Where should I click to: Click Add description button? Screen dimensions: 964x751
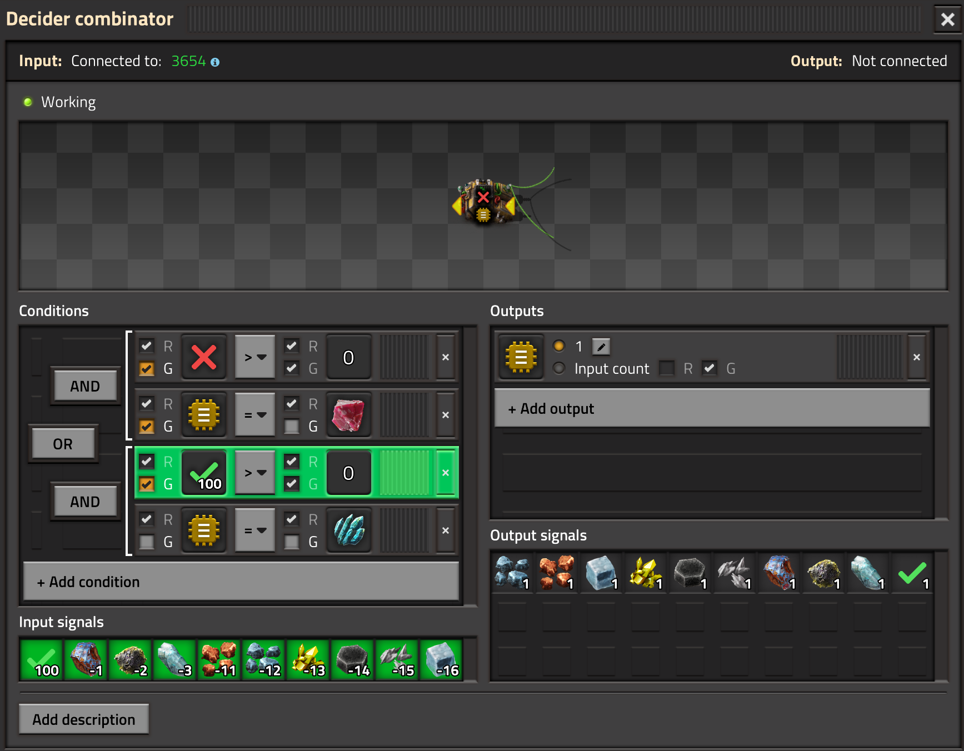[x=84, y=719]
